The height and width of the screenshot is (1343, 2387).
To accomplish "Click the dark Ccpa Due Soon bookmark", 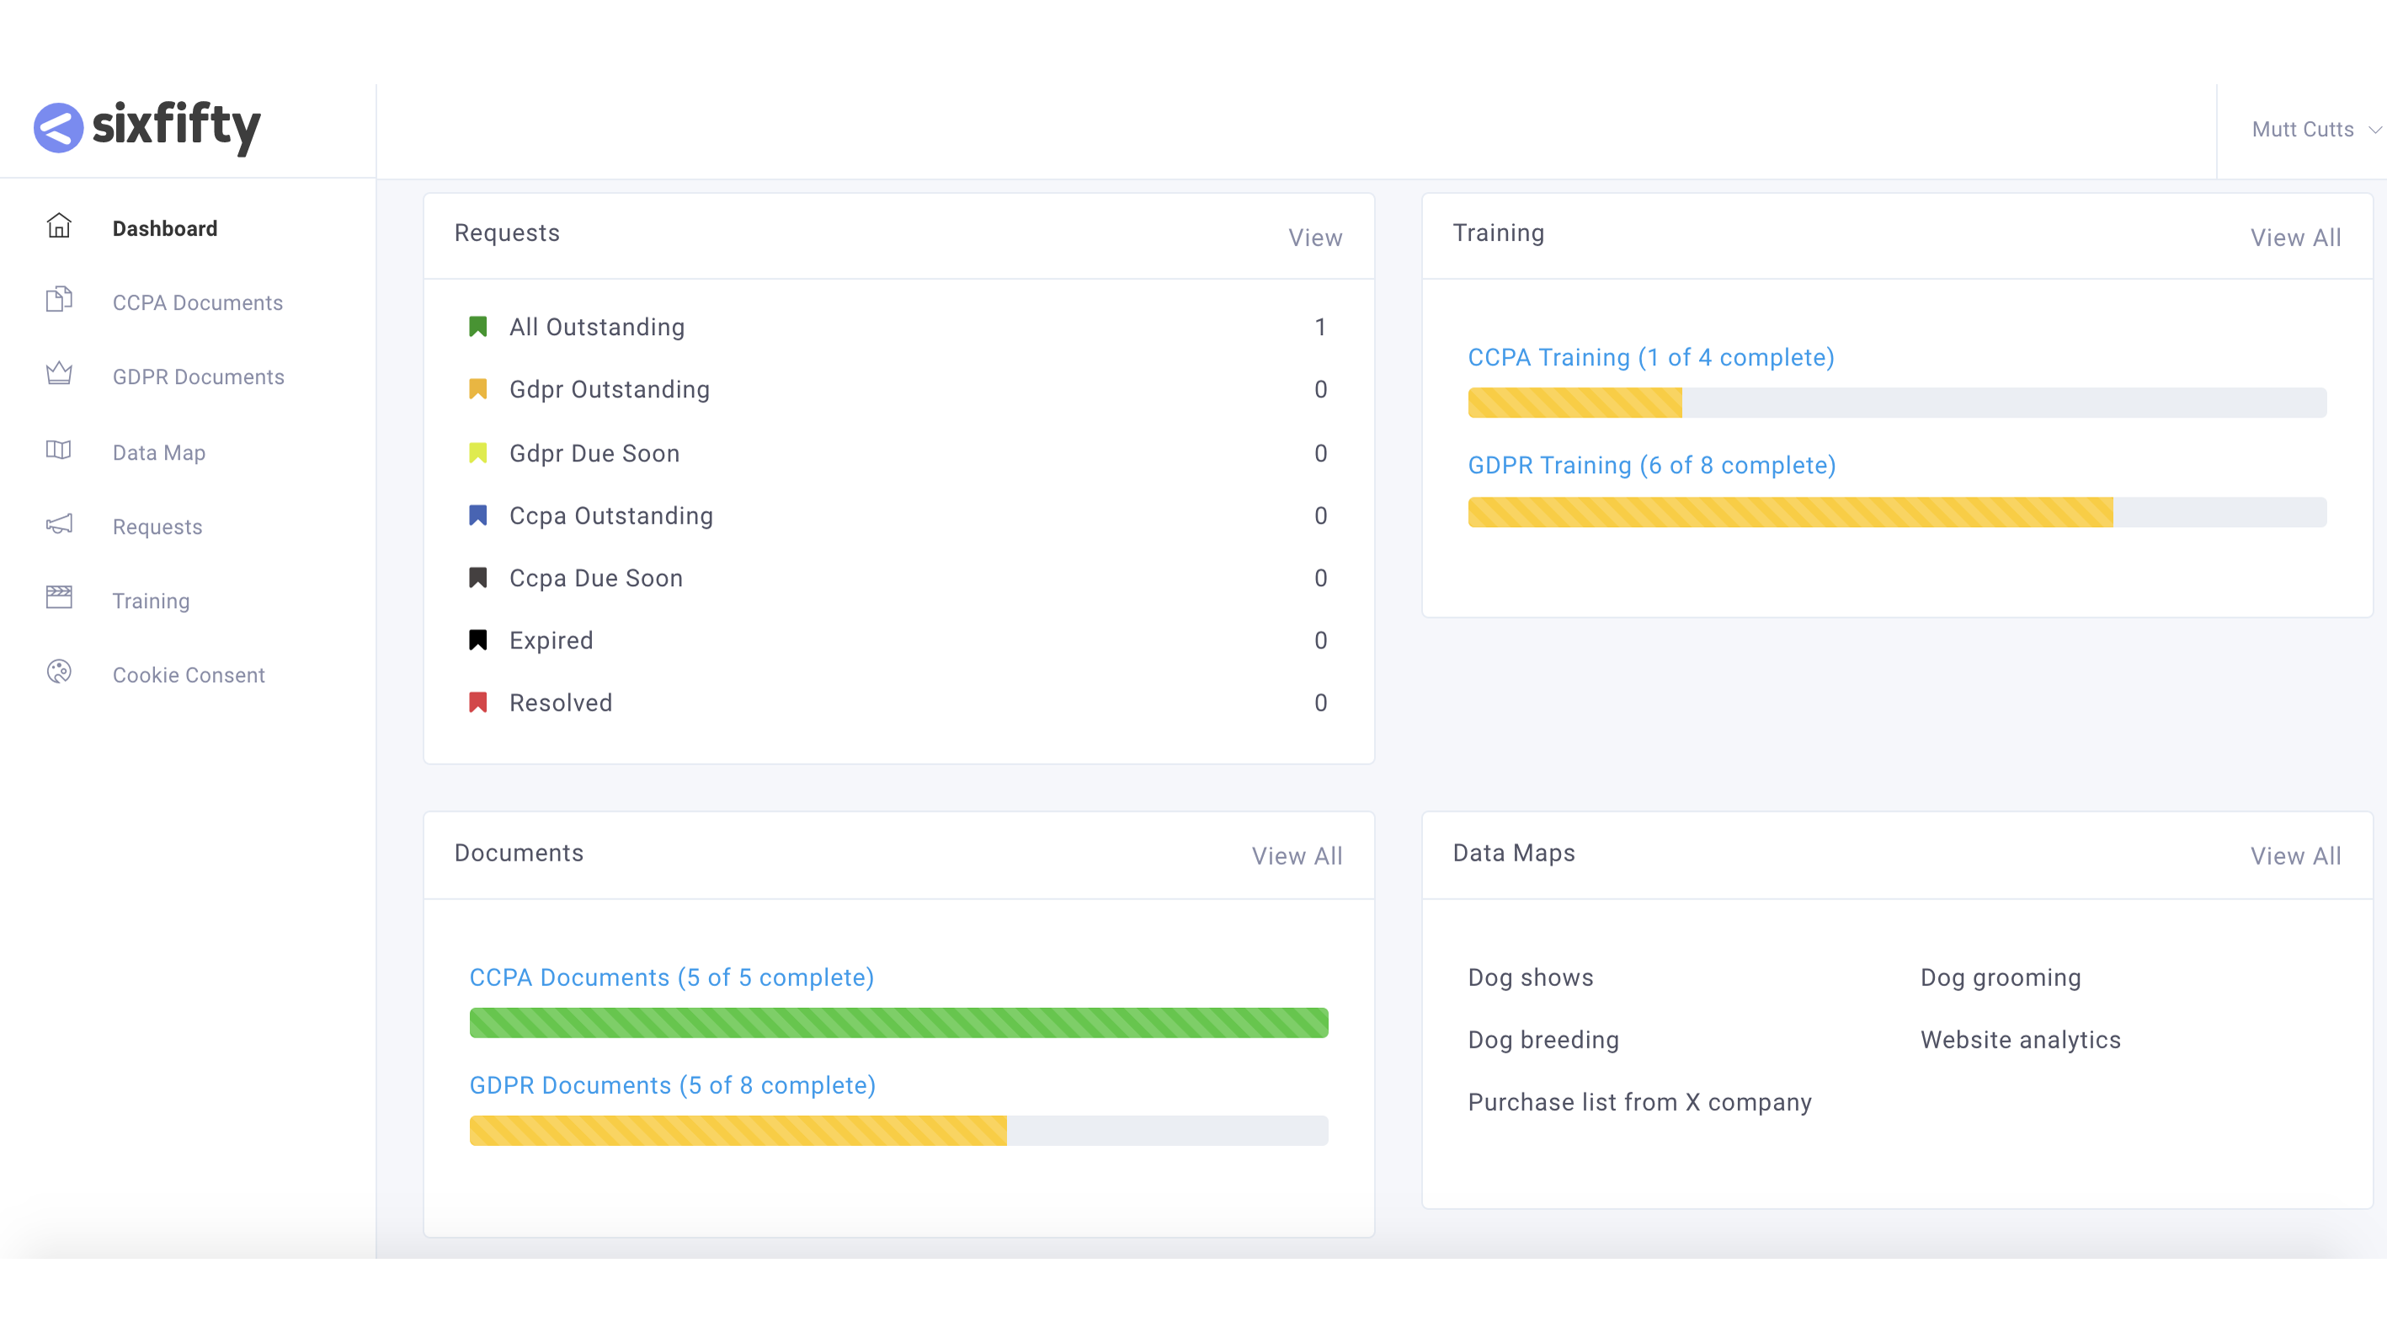I will [478, 578].
